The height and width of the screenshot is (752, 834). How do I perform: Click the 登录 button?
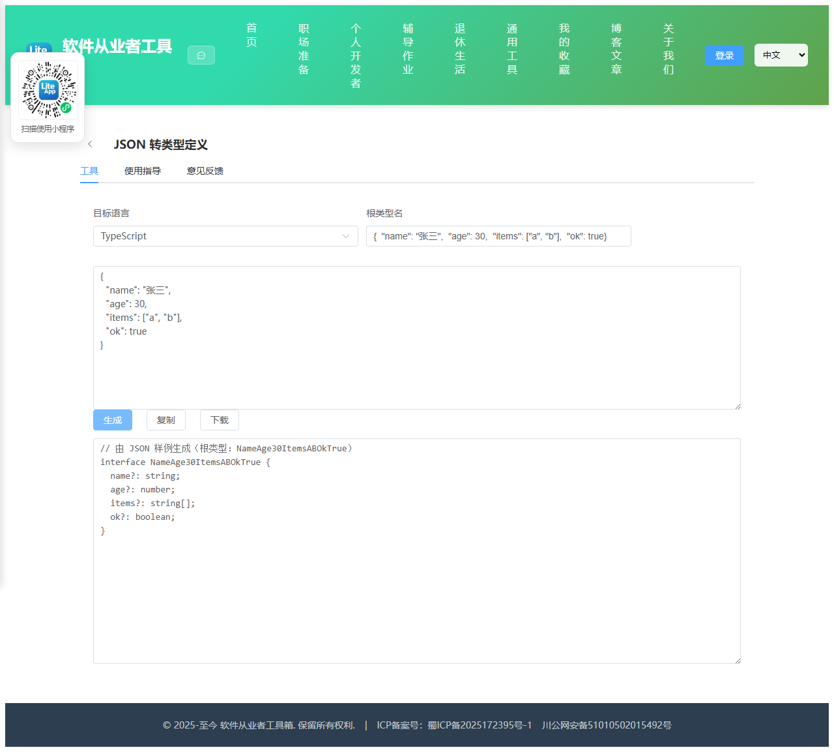coord(725,55)
